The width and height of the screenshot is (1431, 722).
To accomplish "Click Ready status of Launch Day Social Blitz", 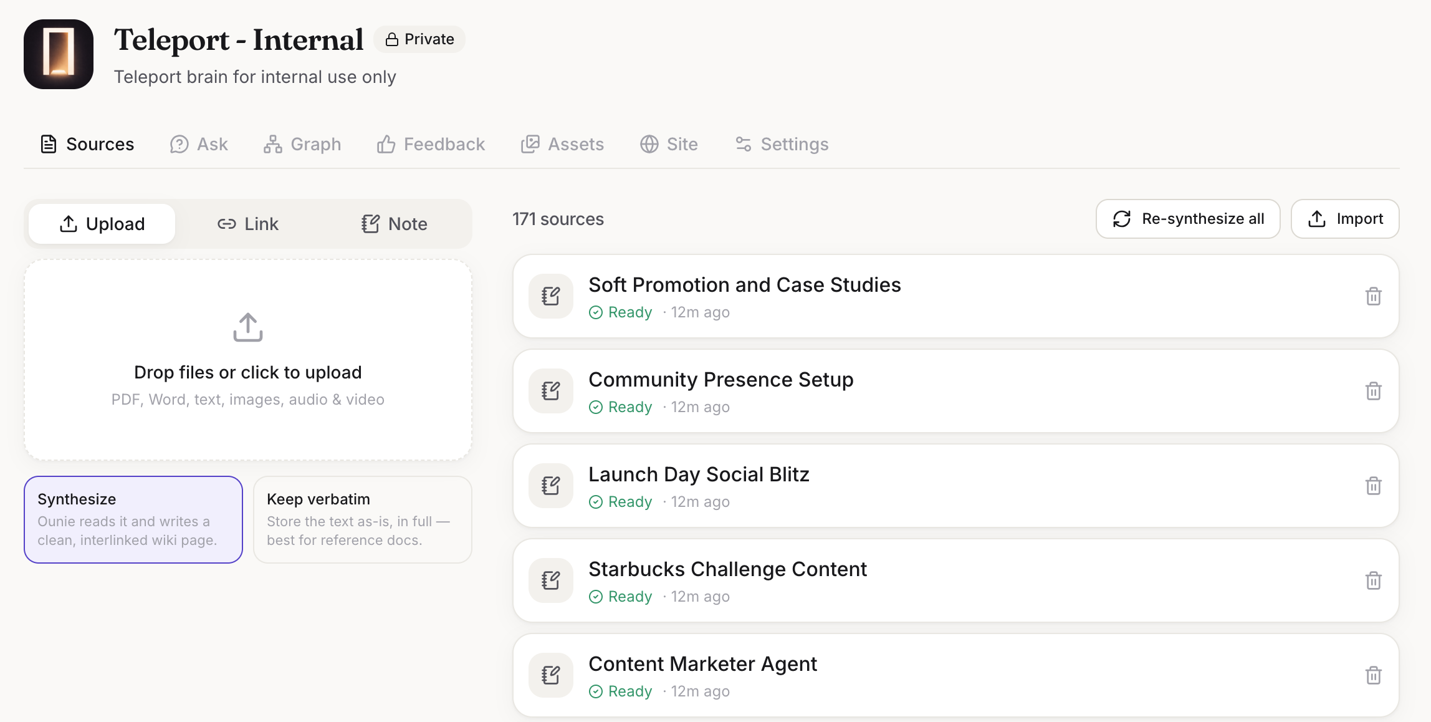I will [621, 502].
